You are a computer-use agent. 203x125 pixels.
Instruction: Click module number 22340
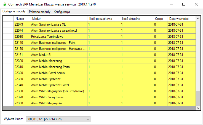22,85
